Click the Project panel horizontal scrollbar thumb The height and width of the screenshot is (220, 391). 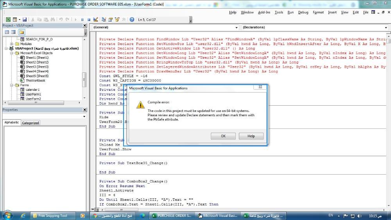click(36, 103)
